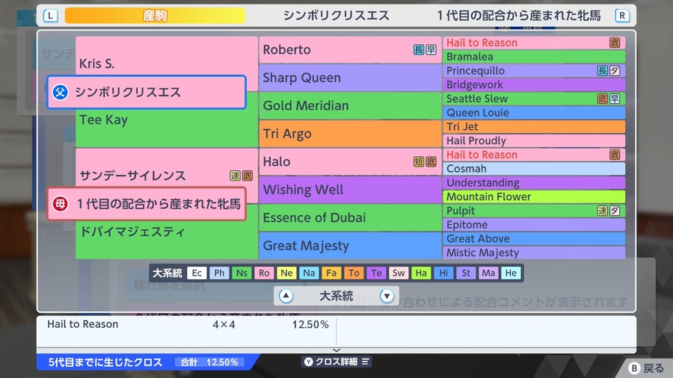Image resolution: width=673 pixels, height=378 pixels.
Task: Click the St lineage legend chip
Action: click(x=466, y=273)
